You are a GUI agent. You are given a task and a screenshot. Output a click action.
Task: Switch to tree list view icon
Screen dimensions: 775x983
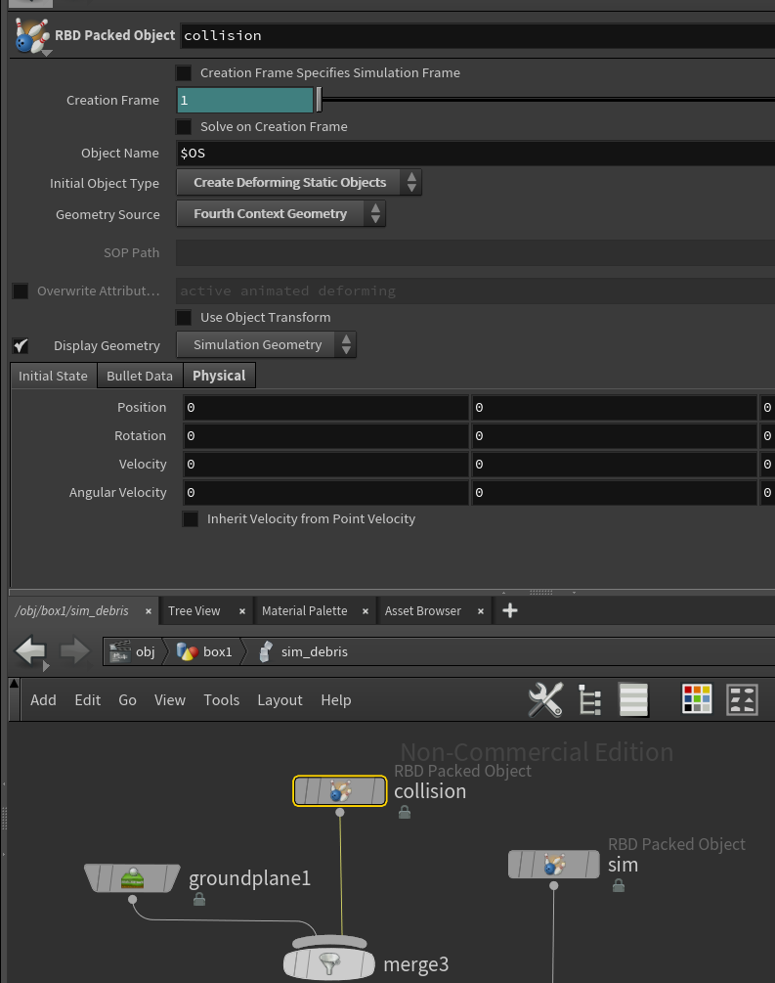(x=589, y=699)
